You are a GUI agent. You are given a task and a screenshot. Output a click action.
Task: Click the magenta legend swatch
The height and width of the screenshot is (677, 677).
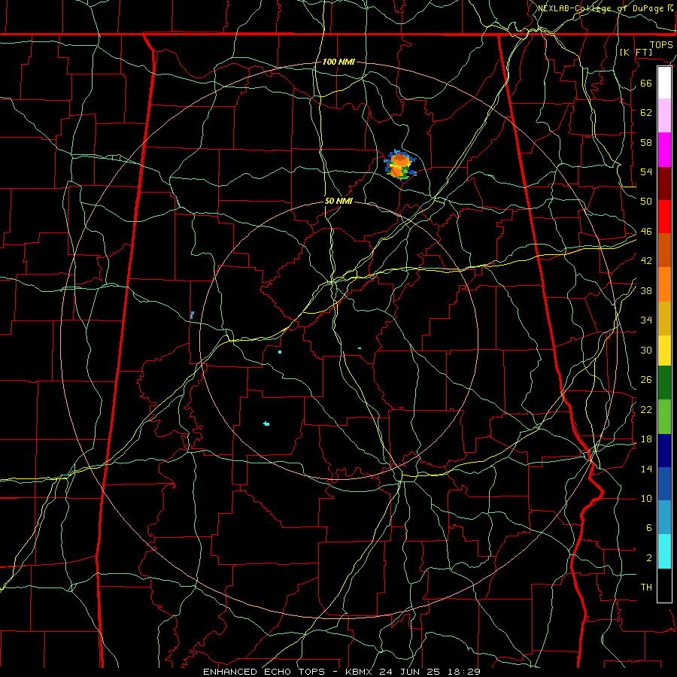point(664,150)
